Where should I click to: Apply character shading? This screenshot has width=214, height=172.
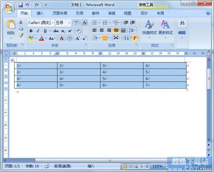(62, 38)
